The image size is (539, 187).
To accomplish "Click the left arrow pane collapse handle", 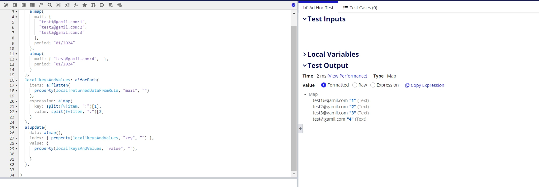I will 301,128.
